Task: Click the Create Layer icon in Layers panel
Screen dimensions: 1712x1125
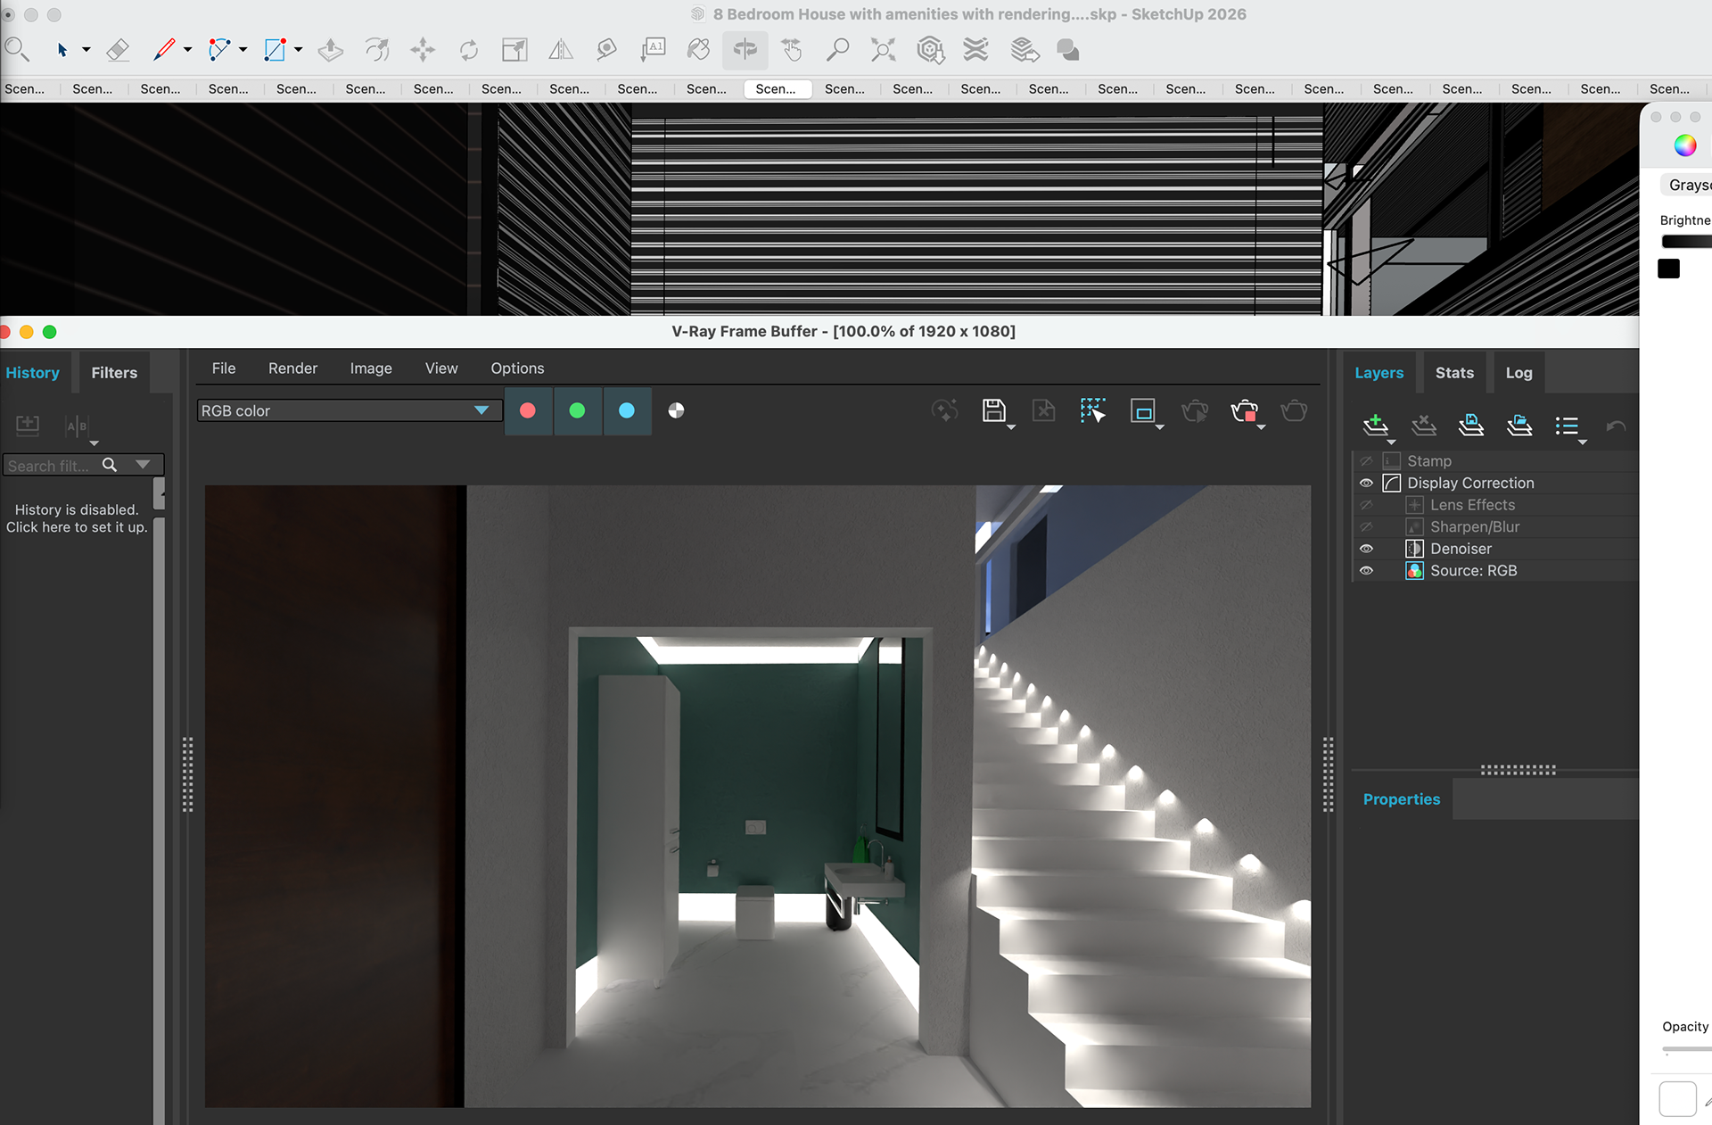Action: 1376,426
